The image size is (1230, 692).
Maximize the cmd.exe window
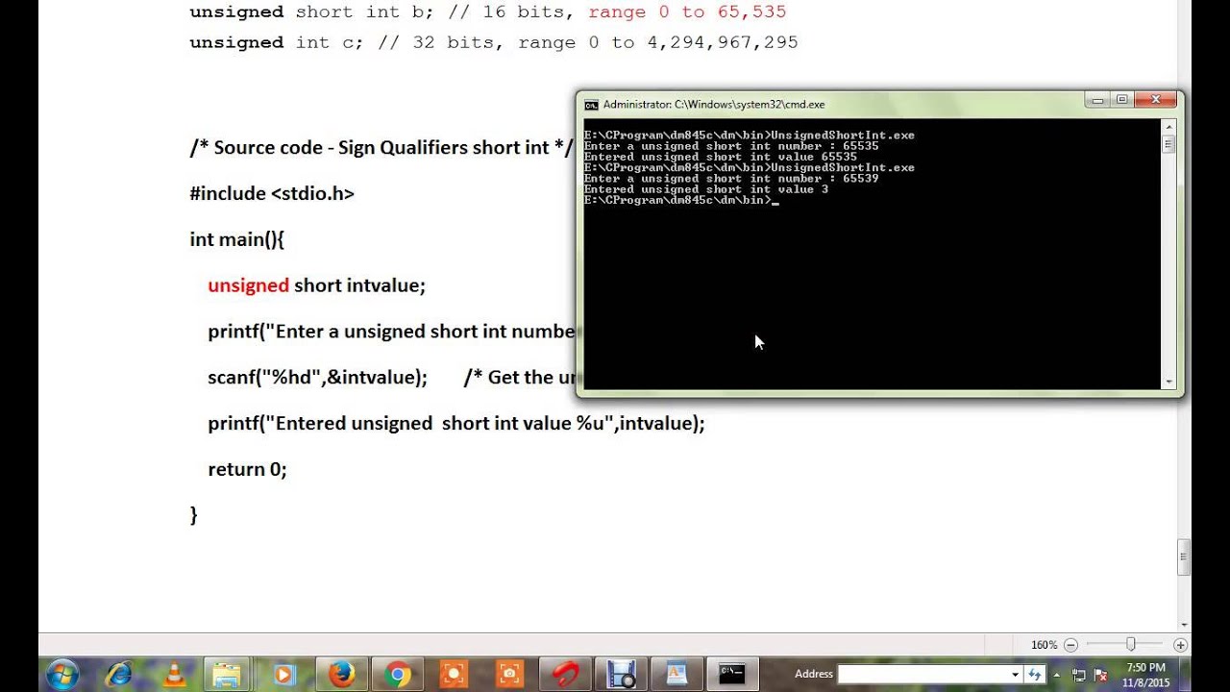point(1122,99)
